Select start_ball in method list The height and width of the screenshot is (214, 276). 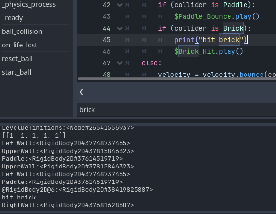pyautogui.click(x=16, y=72)
